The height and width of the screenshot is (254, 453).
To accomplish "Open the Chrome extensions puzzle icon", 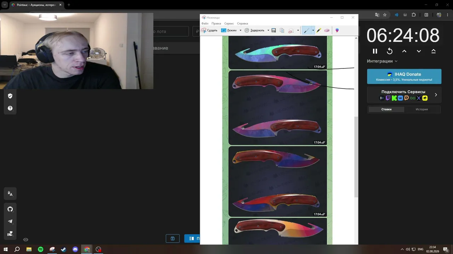I will click(x=414, y=15).
